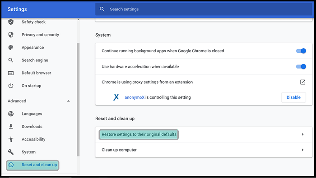
Task: Click 'Chrome is using proxy settings from an extension'
Action: coord(147,82)
